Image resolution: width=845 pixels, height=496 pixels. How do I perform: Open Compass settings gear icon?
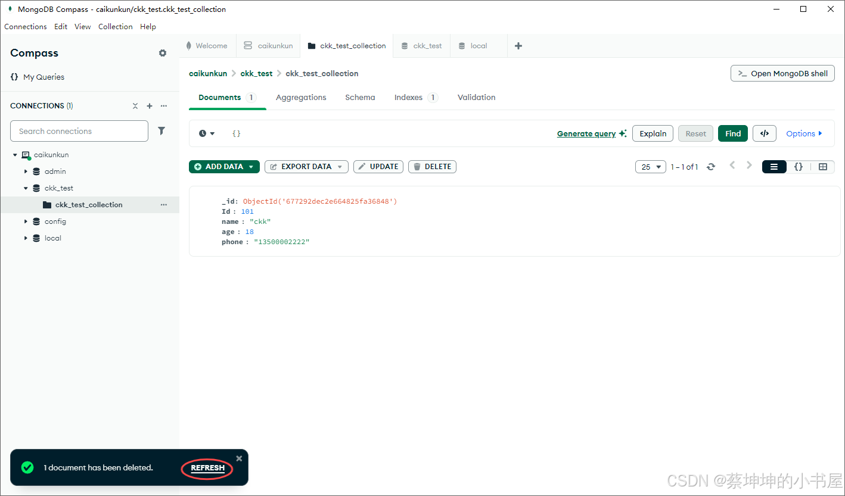(x=162, y=53)
